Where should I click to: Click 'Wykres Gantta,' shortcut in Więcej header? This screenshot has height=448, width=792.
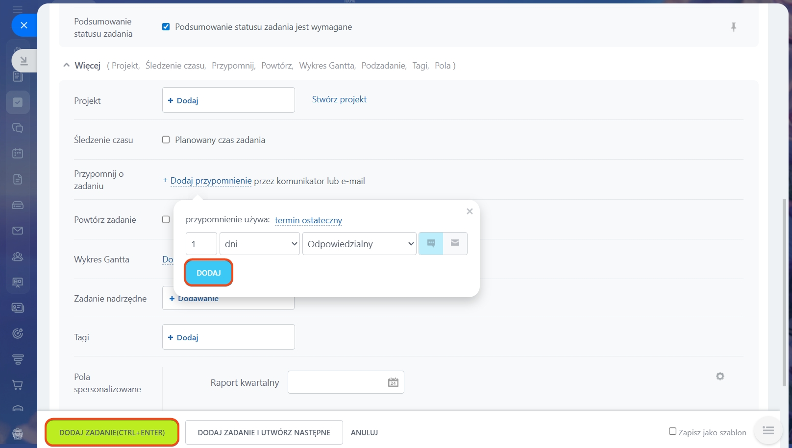[x=327, y=66]
